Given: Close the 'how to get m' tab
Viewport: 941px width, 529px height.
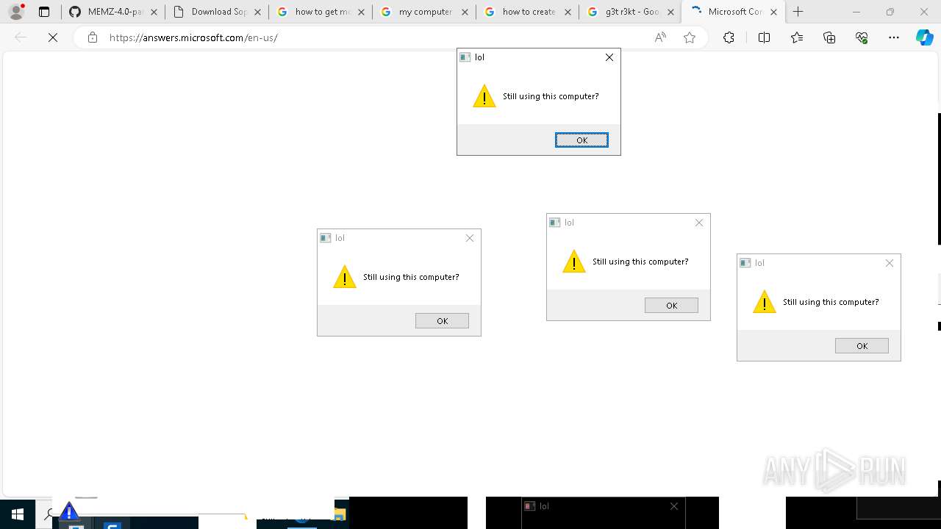Looking at the screenshot, I should coord(361,12).
